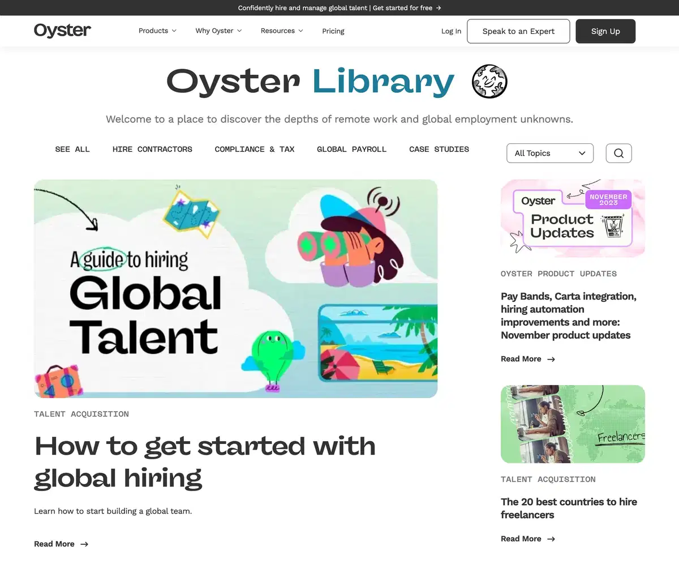Open Read More for freelancers countries article
This screenshot has width=679, height=585.
528,539
